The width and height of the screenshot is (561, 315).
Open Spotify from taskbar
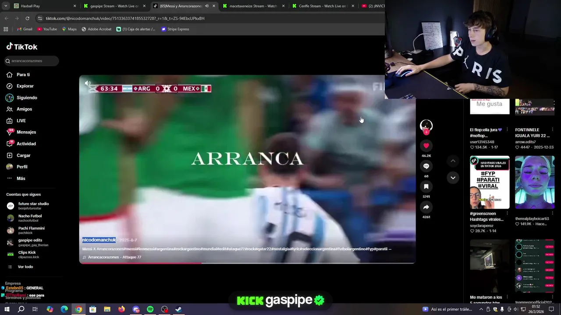click(150, 309)
